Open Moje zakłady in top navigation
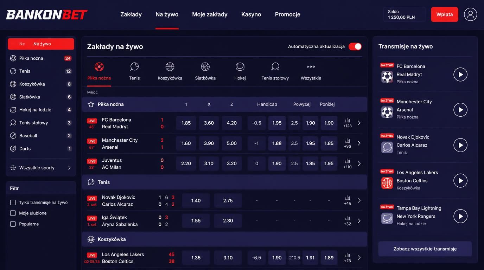Viewport: 484px width, 270px height. coord(210,14)
